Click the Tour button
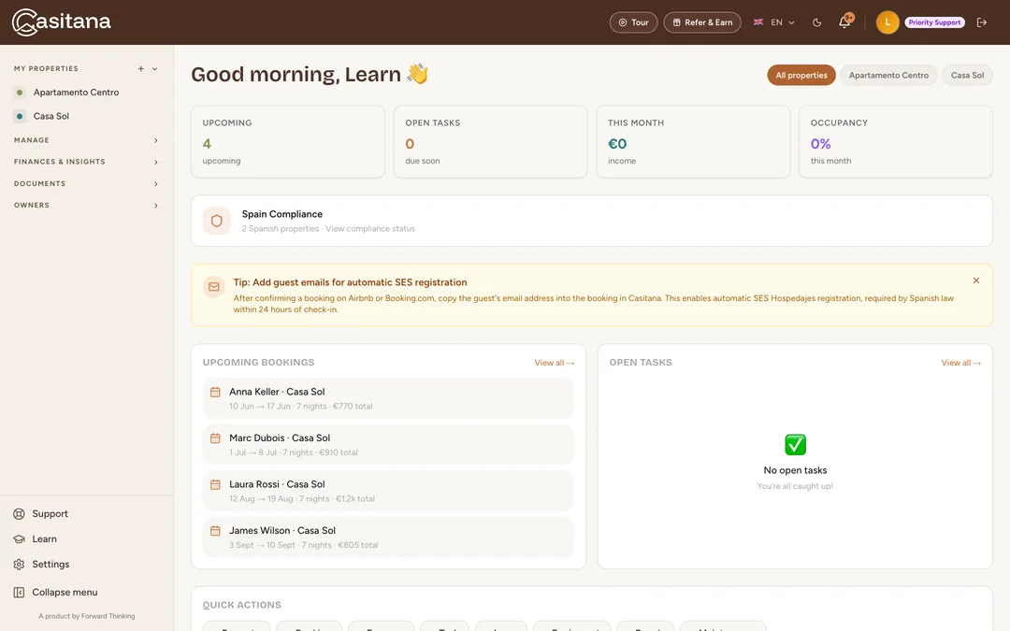 633,22
